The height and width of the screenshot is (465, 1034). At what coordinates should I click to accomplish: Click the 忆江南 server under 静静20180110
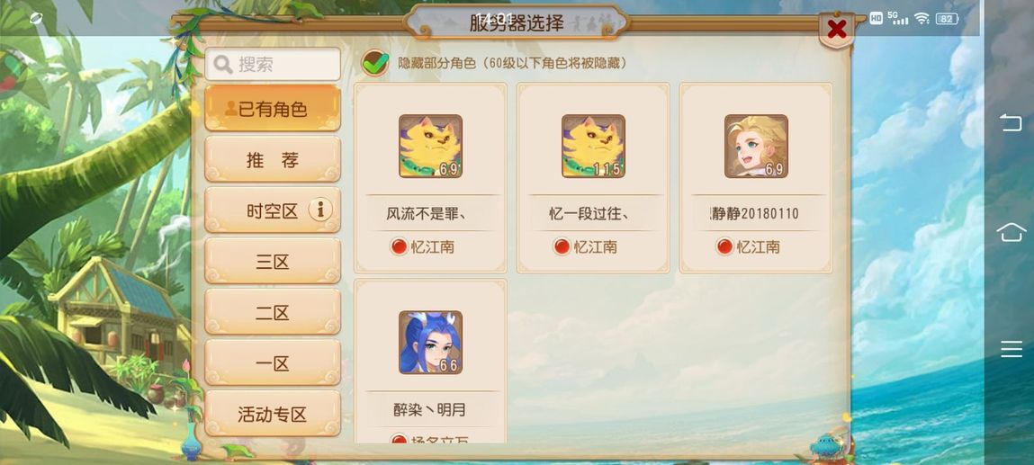tap(749, 247)
